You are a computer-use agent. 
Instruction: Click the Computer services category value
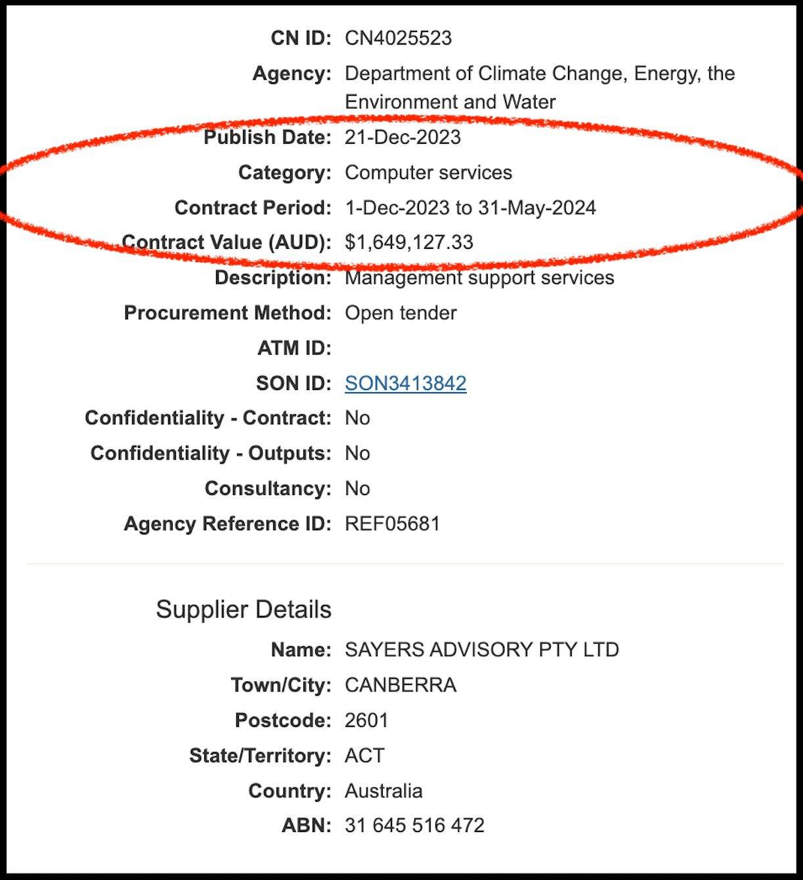point(428,173)
